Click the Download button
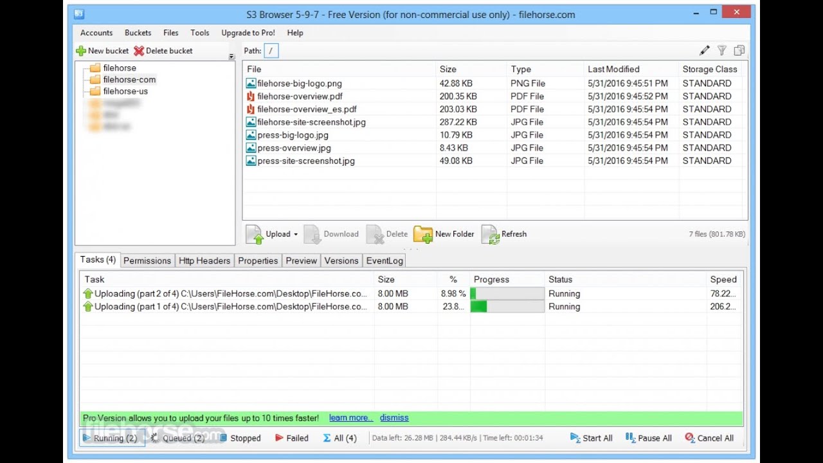Viewport: 823px width, 463px height. click(331, 234)
